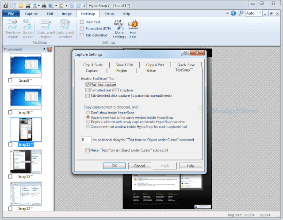Open the Quick Save tab
Viewport: 283px width, 220px height.
coord(186,65)
